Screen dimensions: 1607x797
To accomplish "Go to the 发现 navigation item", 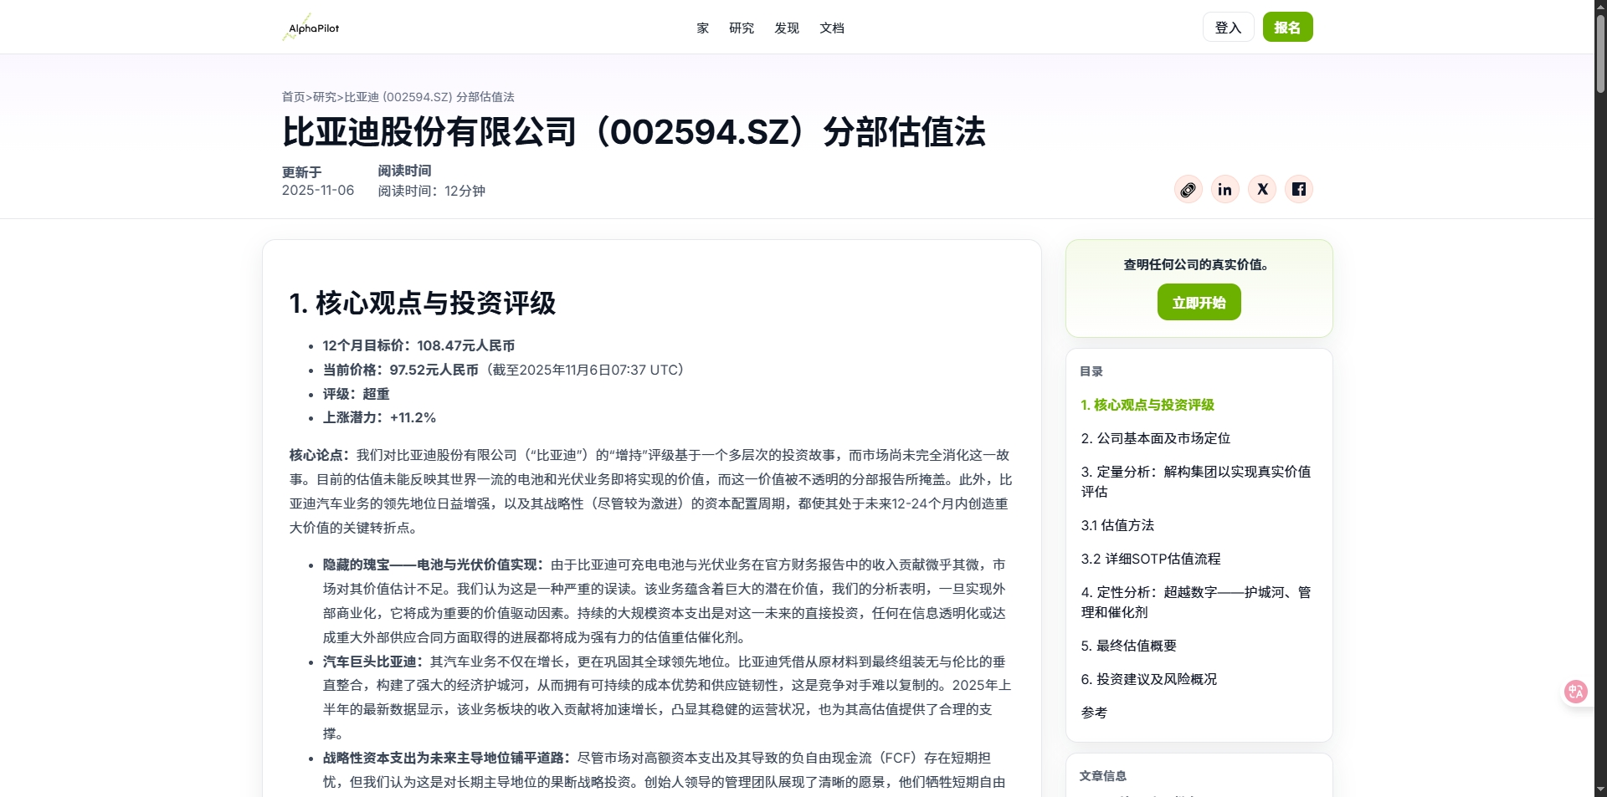I will click(x=787, y=28).
